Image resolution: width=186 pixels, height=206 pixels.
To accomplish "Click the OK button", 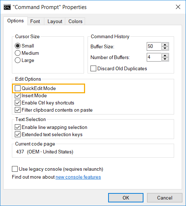I will click(x=126, y=198).
